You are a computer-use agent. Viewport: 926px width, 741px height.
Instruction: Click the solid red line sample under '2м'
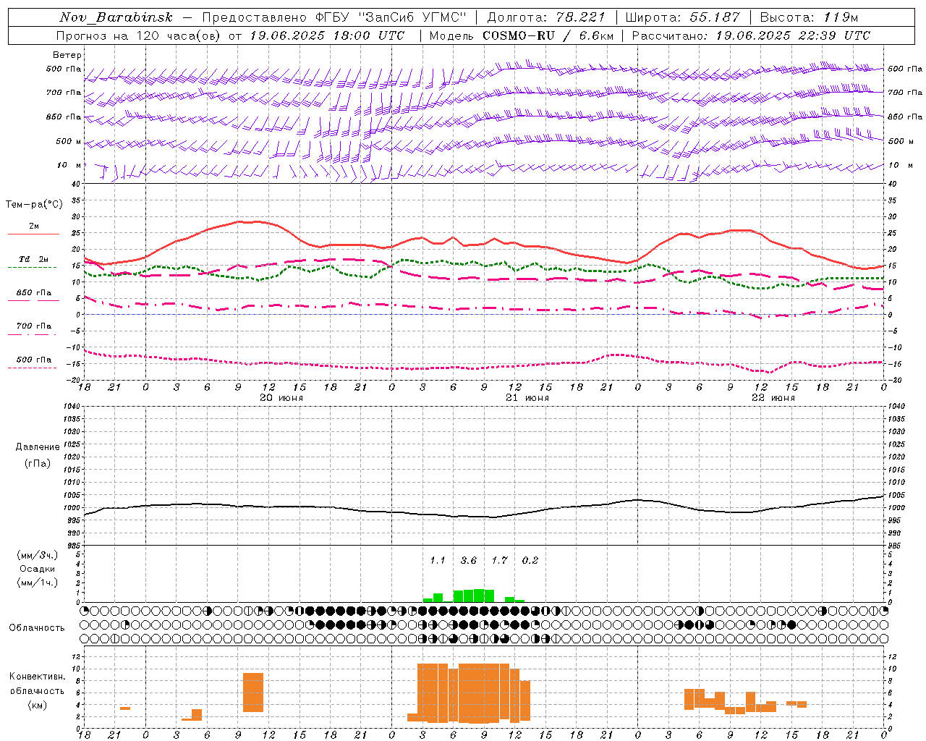coord(33,234)
